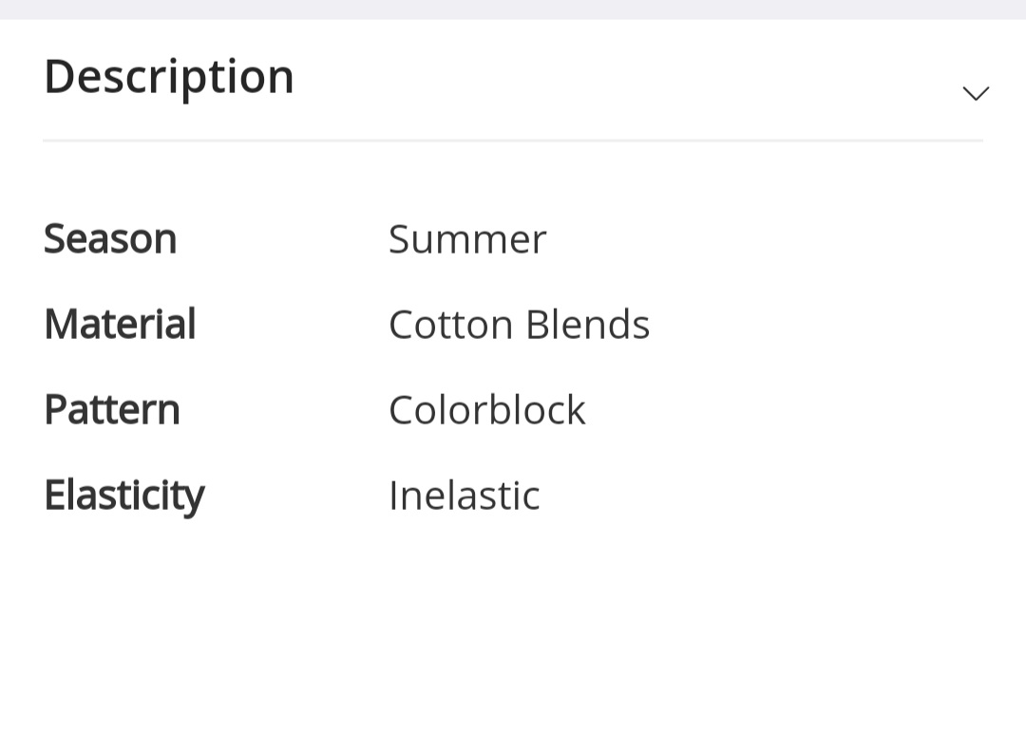Image resolution: width=1026 pixels, height=750 pixels.
Task: Select the Pattern attribute label
Action: click(x=112, y=409)
